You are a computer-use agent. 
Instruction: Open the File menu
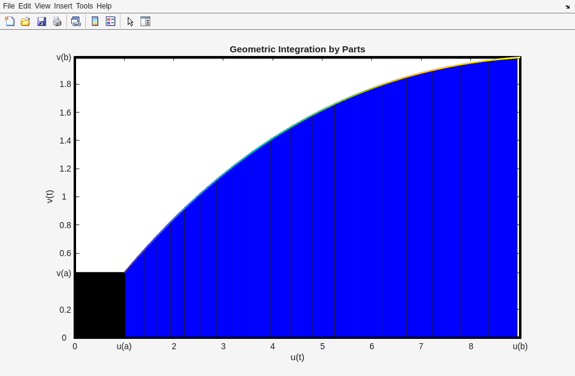tap(9, 6)
